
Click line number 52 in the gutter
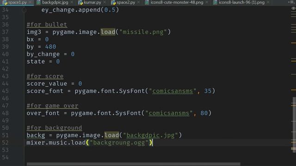point(5,142)
